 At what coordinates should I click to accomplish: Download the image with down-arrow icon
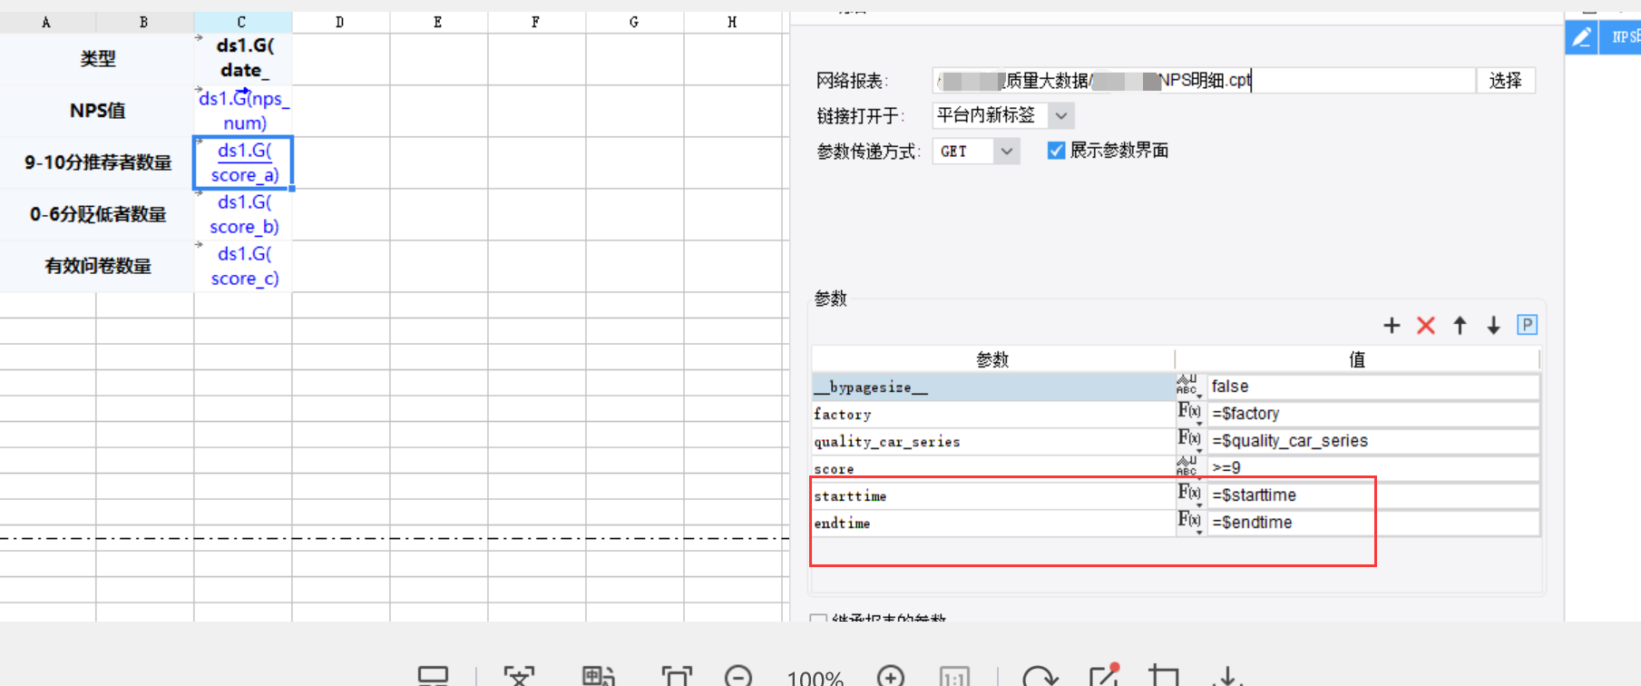1227,676
